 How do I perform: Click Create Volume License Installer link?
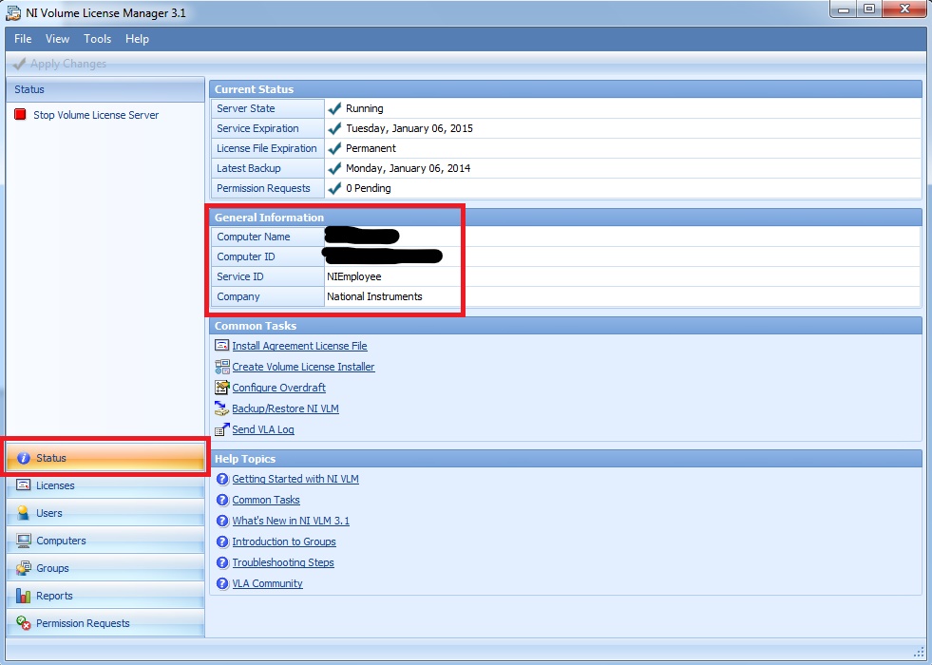(x=303, y=367)
